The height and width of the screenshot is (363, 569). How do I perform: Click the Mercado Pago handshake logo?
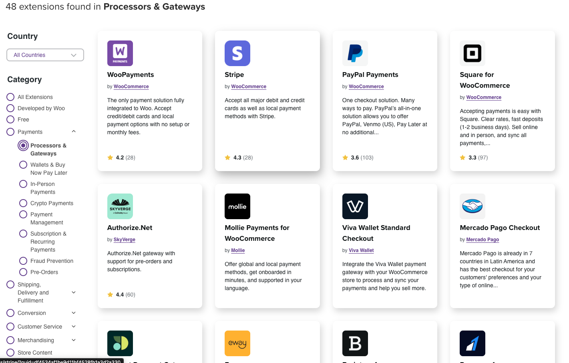tap(472, 206)
